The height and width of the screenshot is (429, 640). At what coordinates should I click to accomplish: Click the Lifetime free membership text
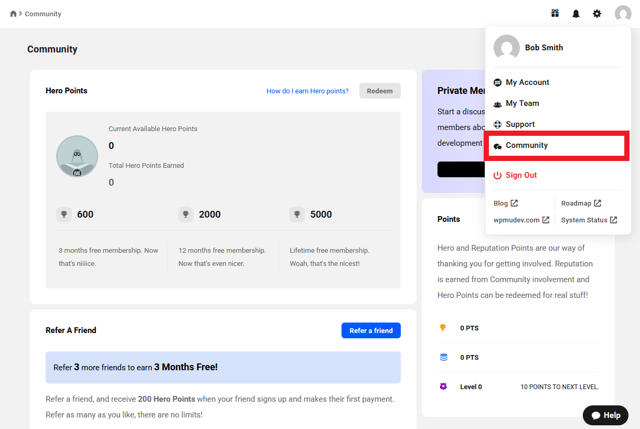pos(329,257)
